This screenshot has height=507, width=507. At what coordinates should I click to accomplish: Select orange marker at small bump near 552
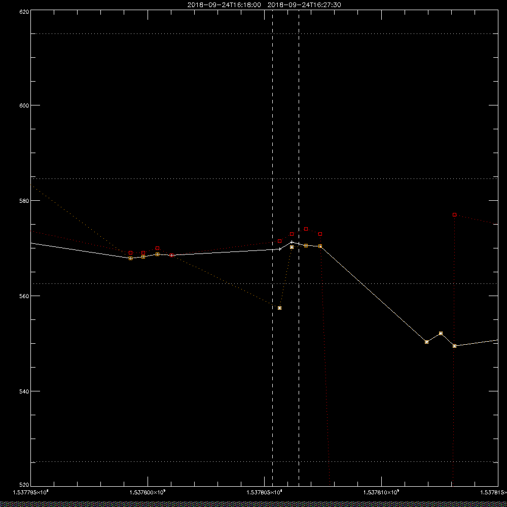(x=441, y=333)
